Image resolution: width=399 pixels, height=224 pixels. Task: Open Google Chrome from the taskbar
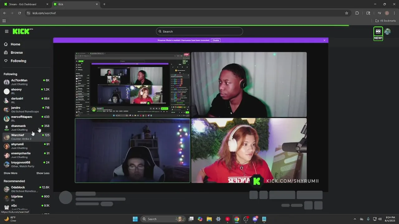click(237, 219)
